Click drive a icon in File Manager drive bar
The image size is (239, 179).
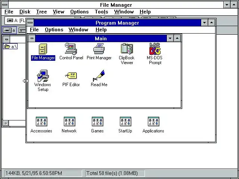coord(9,30)
